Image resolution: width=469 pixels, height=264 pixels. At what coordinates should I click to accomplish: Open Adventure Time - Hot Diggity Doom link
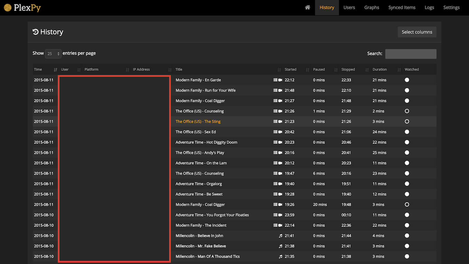point(206,142)
